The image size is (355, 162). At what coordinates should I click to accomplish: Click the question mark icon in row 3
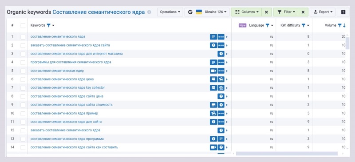[x=221, y=54]
